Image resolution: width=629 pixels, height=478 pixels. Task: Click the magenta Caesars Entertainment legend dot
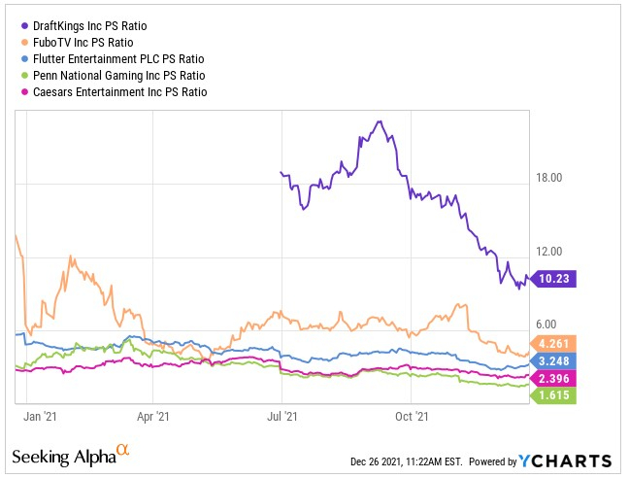pos(17,91)
